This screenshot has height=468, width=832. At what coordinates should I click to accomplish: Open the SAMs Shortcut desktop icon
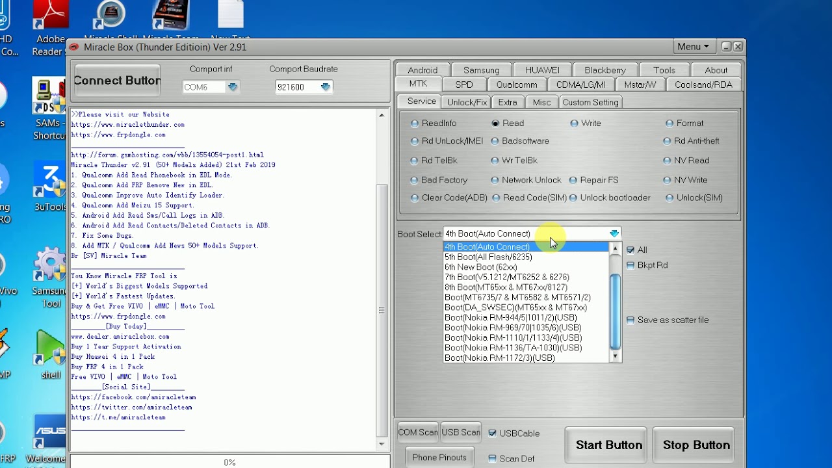tap(49, 109)
